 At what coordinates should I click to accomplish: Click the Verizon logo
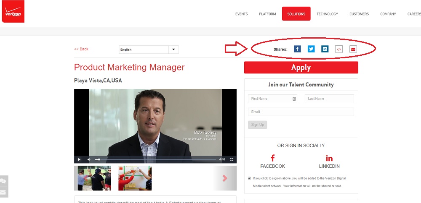[13, 11]
